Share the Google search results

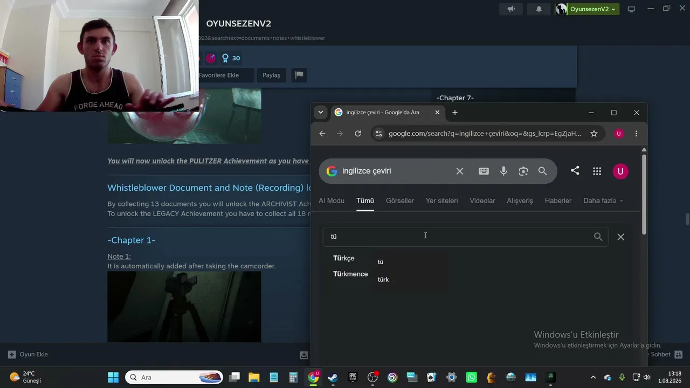[x=575, y=171]
